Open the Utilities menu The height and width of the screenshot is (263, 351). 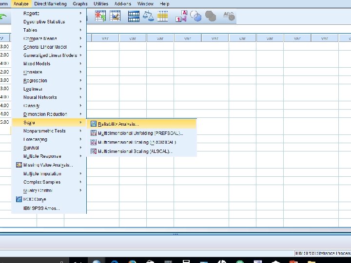click(101, 4)
